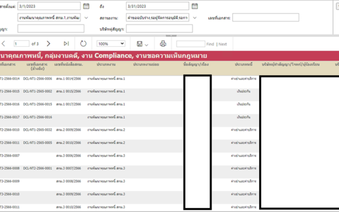Click letter number สกม.1 0015/2566
The width and height of the screenshot is (339, 212).
coord(68,92)
